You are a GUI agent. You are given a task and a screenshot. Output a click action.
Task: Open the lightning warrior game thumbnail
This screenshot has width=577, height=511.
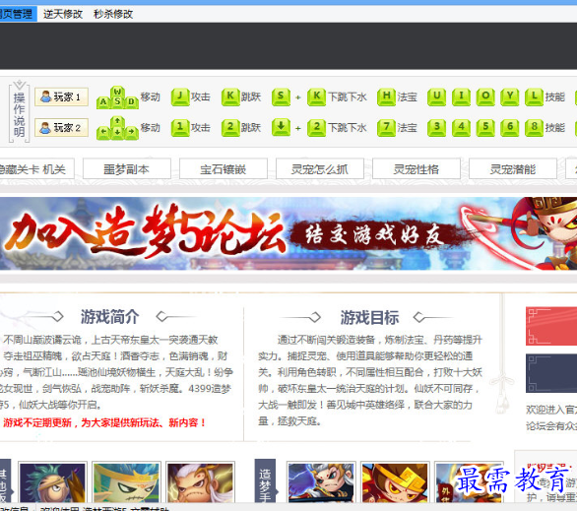pos(321,482)
